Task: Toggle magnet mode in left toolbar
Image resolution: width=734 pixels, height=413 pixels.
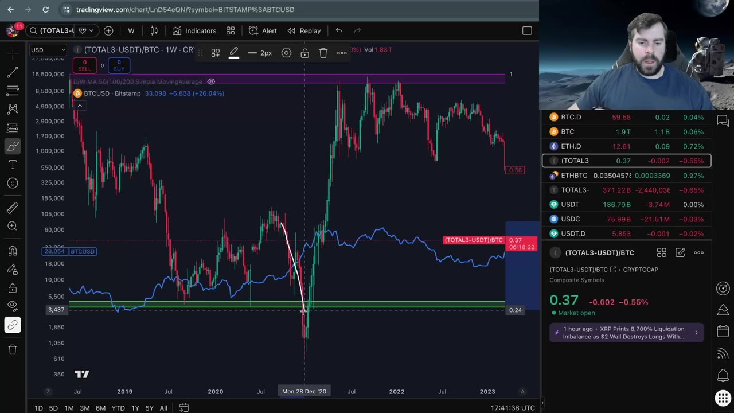Action: click(x=13, y=251)
